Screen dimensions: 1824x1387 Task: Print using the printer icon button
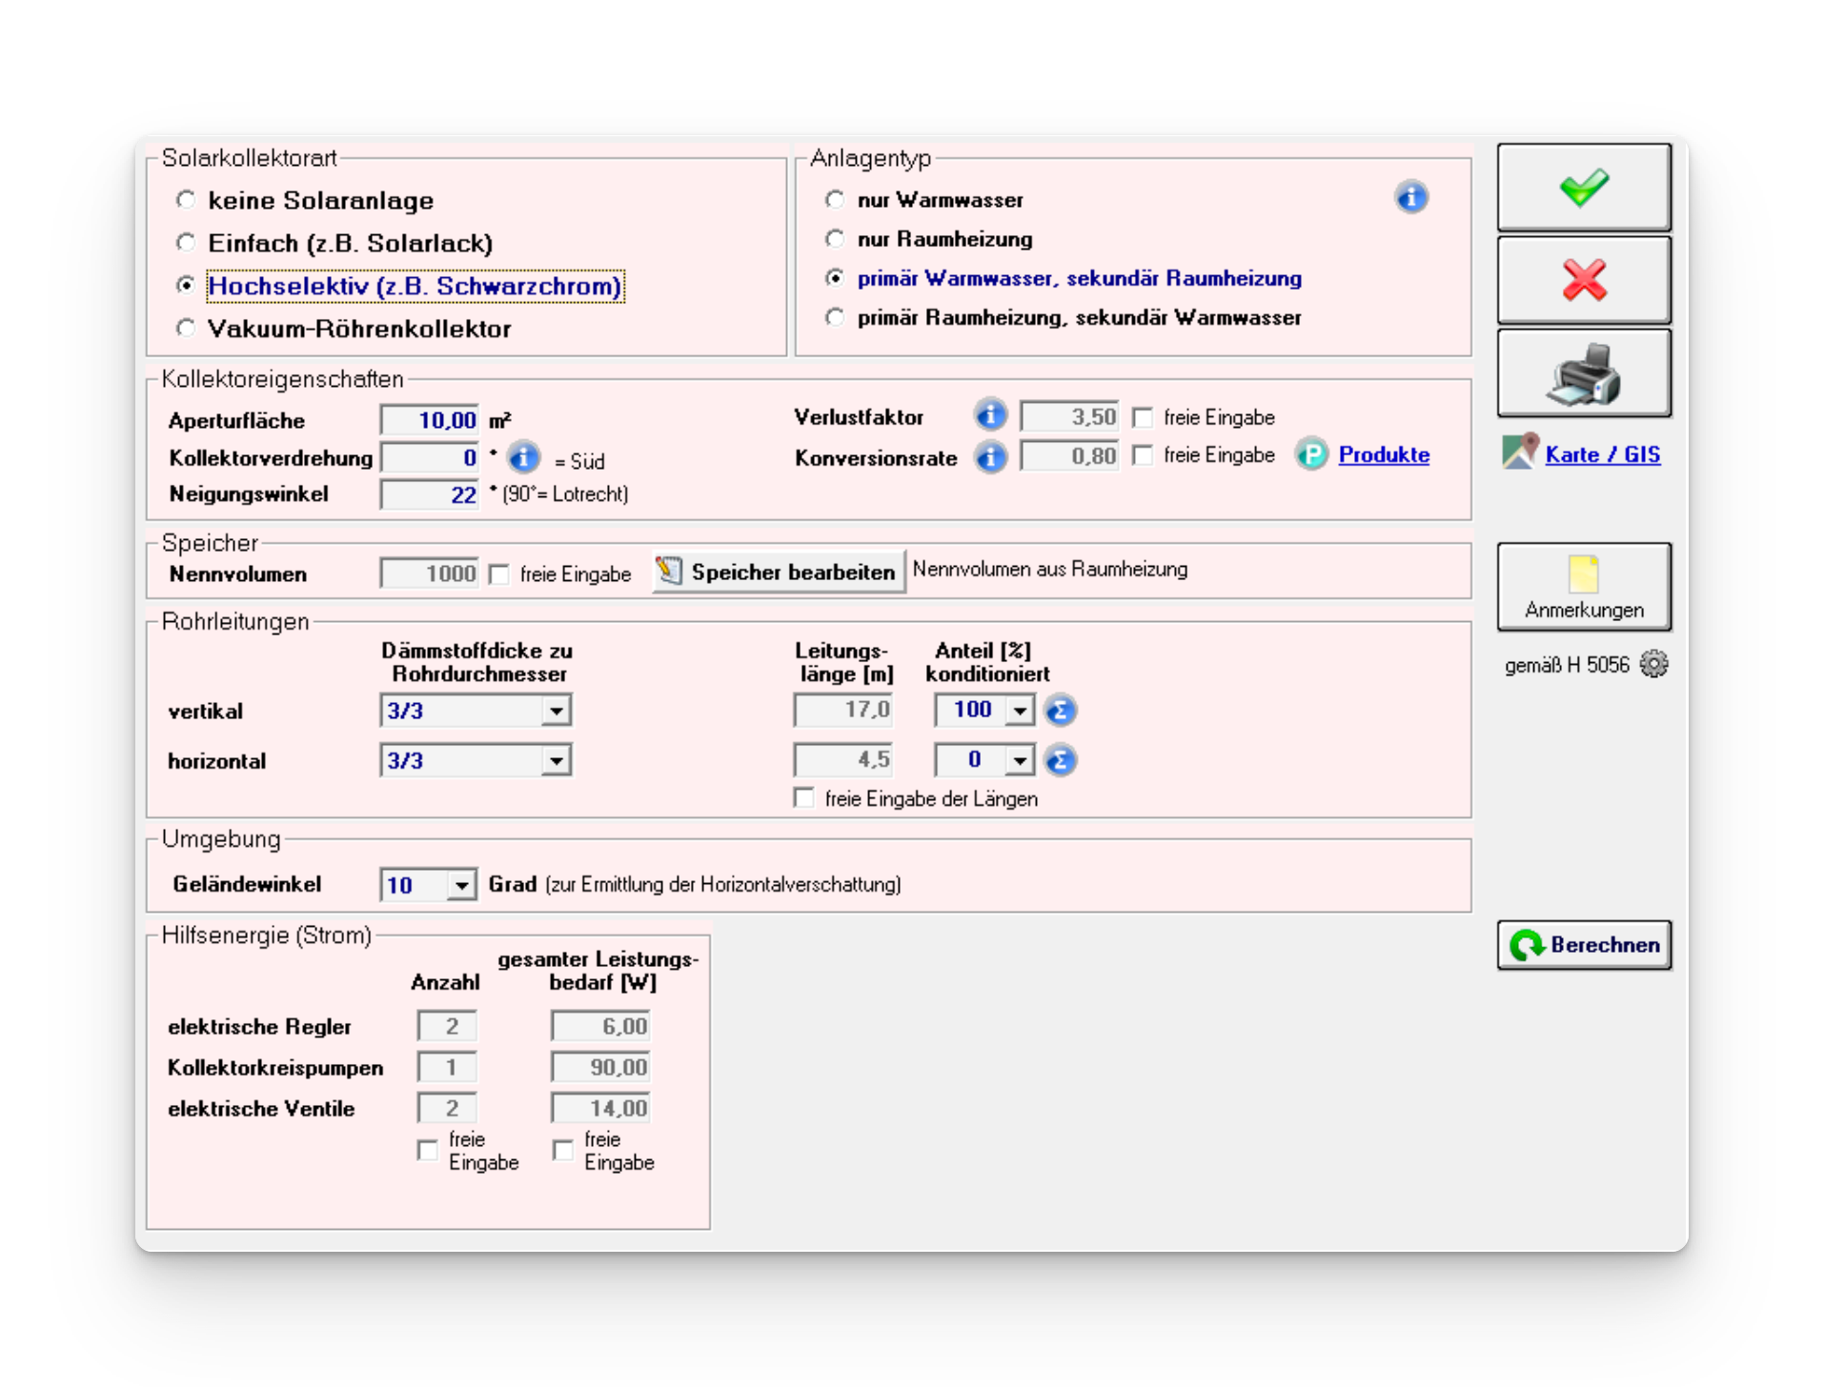[x=1583, y=373]
